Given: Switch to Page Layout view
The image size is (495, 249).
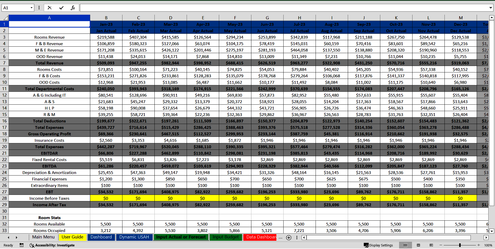Looking at the screenshot, I should pos(418,245).
